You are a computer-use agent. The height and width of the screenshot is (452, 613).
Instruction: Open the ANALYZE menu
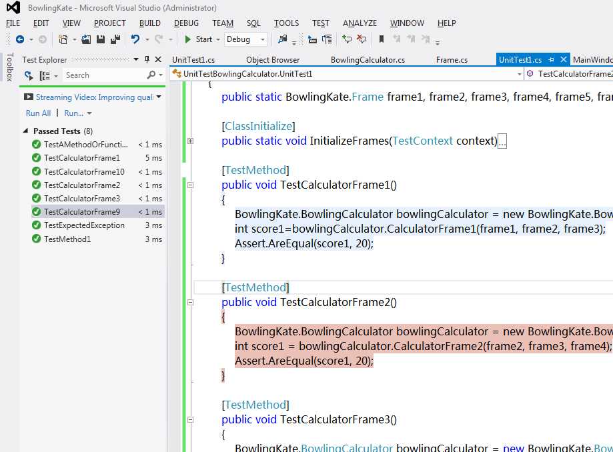pyautogui.click(x=360, y=23)
